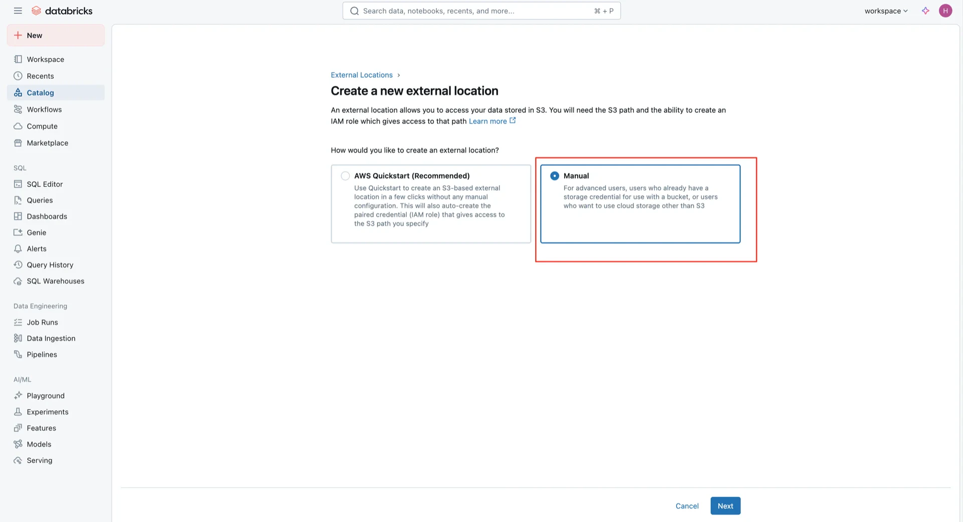Click the Features sidebar icon
The height and width of the screenshot is (522, 963).
(x=18, y=428)
